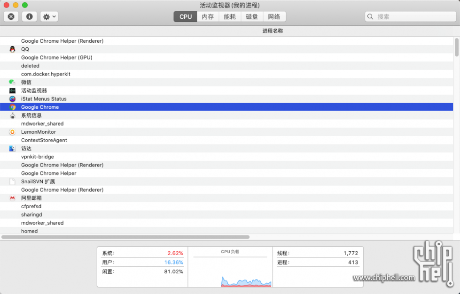Click the magnifier icon in search field
The width and height of the screenshot is (460, 294).
pyautogui.click(x=370, y=17)
